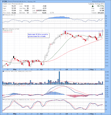Image resolution: width=111 pixels, height=115 pixels.
Task: Click the Jun label on the date axis
Action: point(41,69)
